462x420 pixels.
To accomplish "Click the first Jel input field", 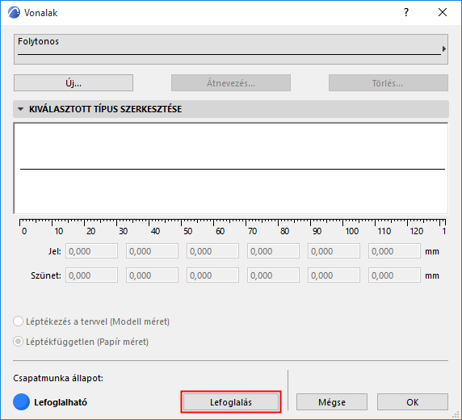I will pos(91,251).
